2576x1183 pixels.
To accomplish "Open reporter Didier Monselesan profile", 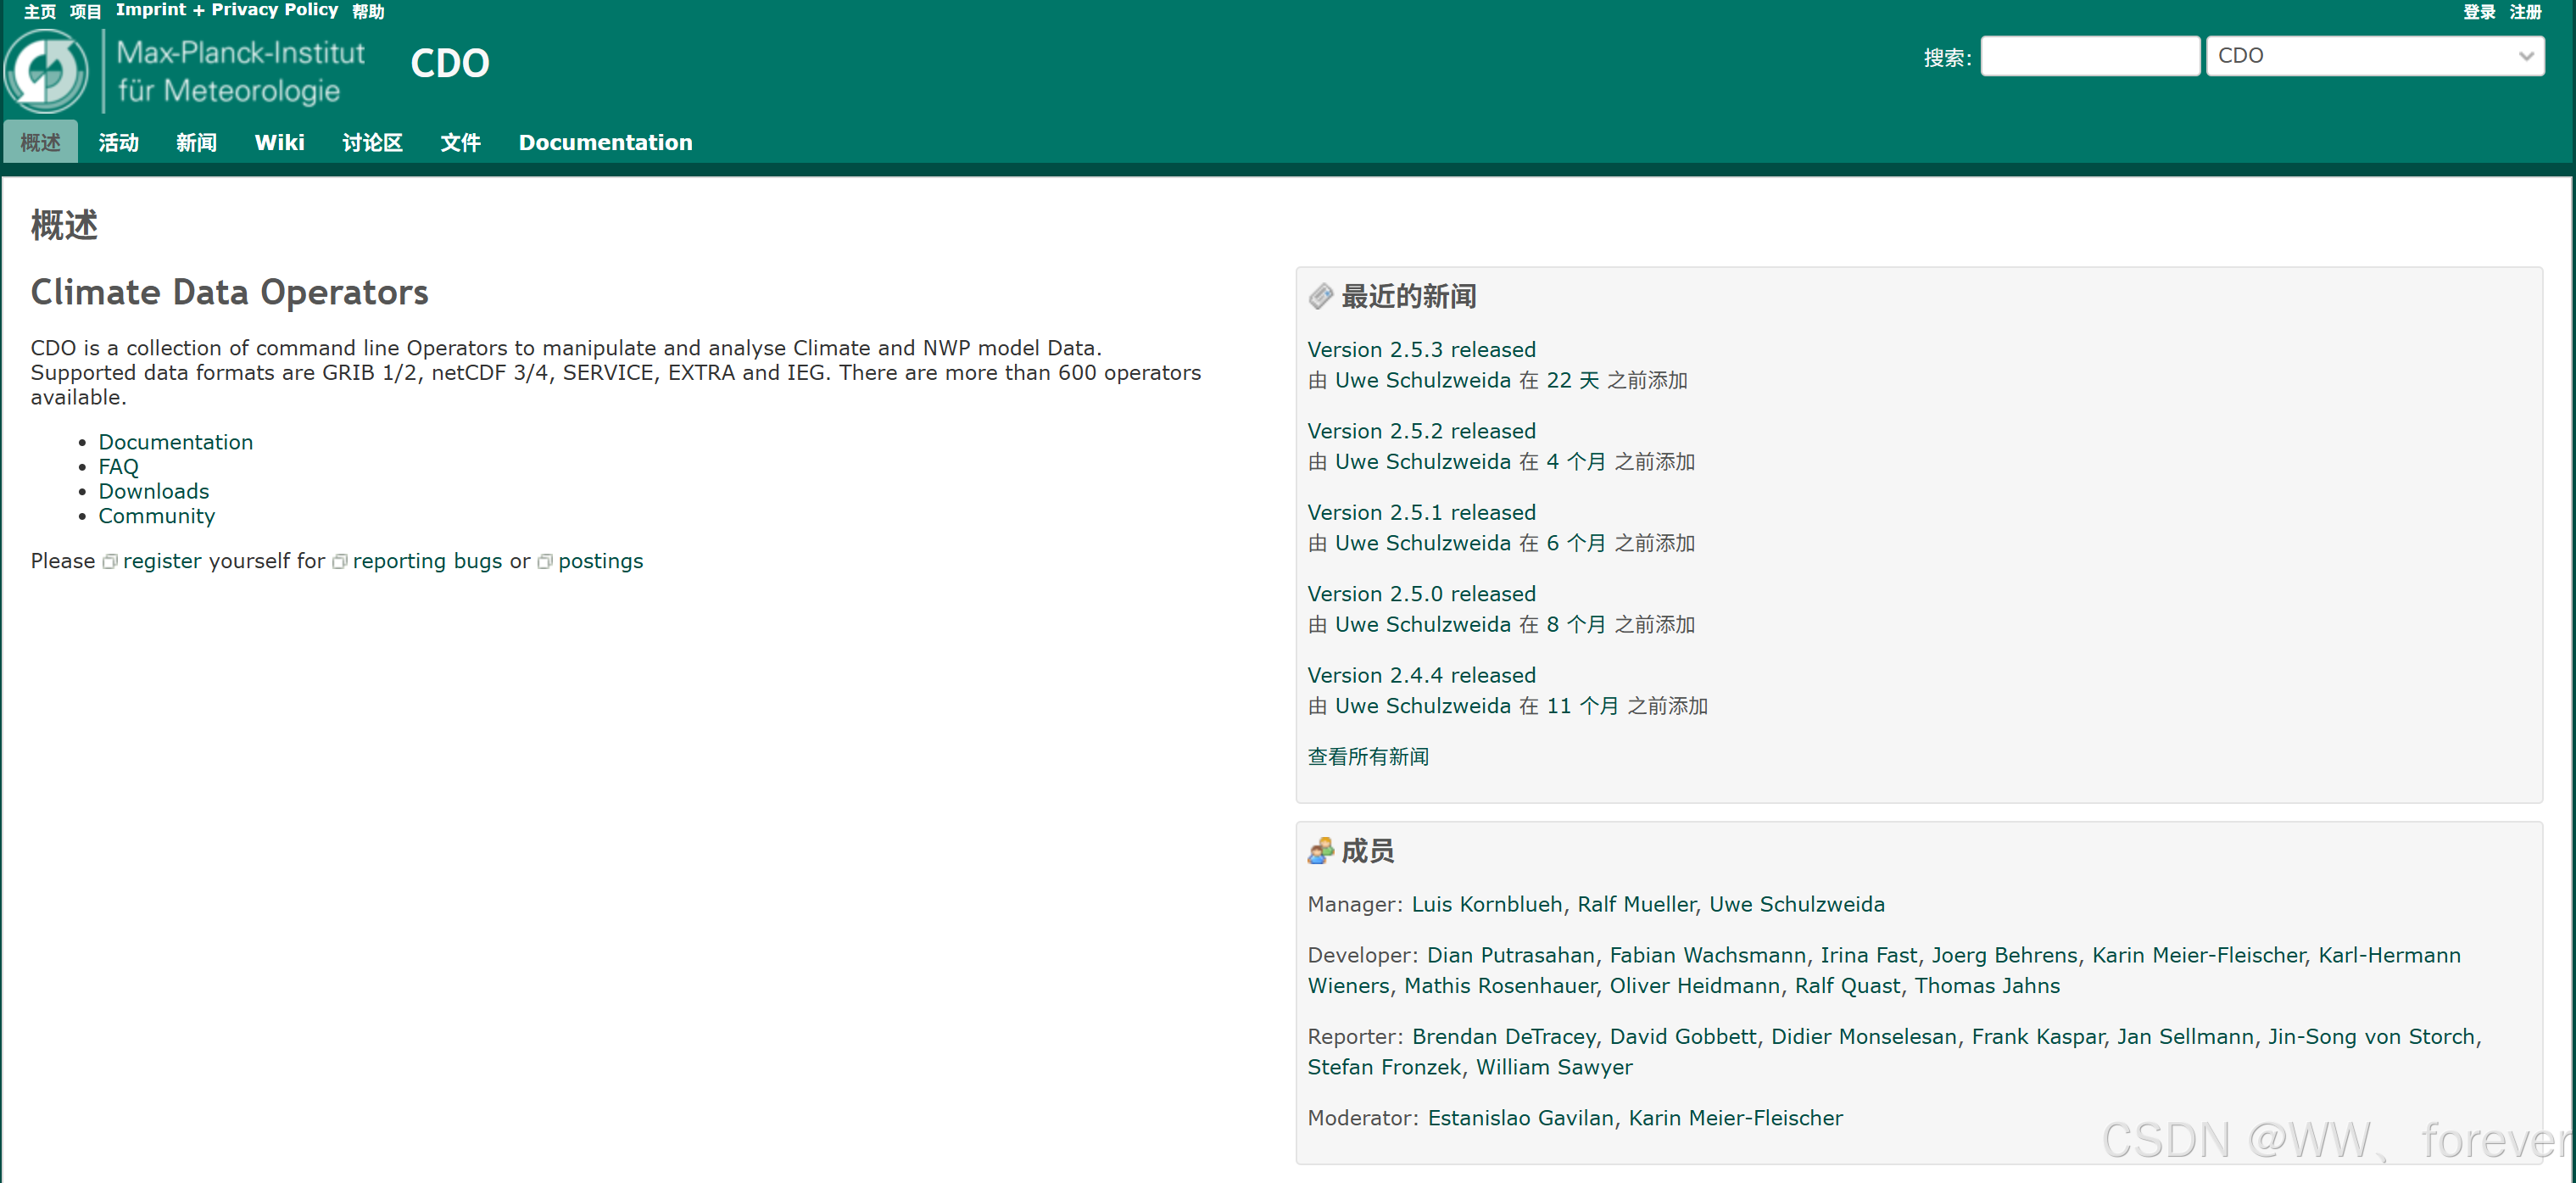I will pos(1864,1037).
